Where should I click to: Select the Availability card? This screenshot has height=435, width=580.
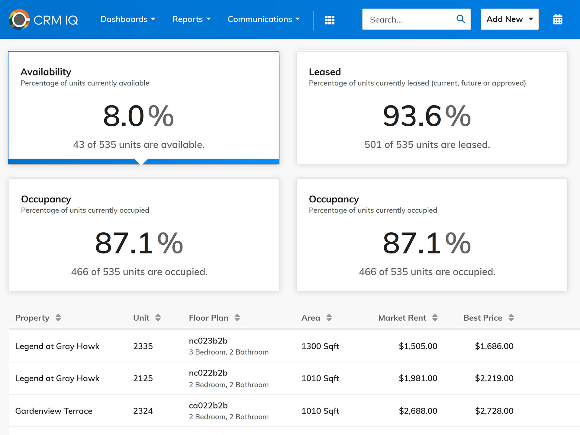click(143, 107)
